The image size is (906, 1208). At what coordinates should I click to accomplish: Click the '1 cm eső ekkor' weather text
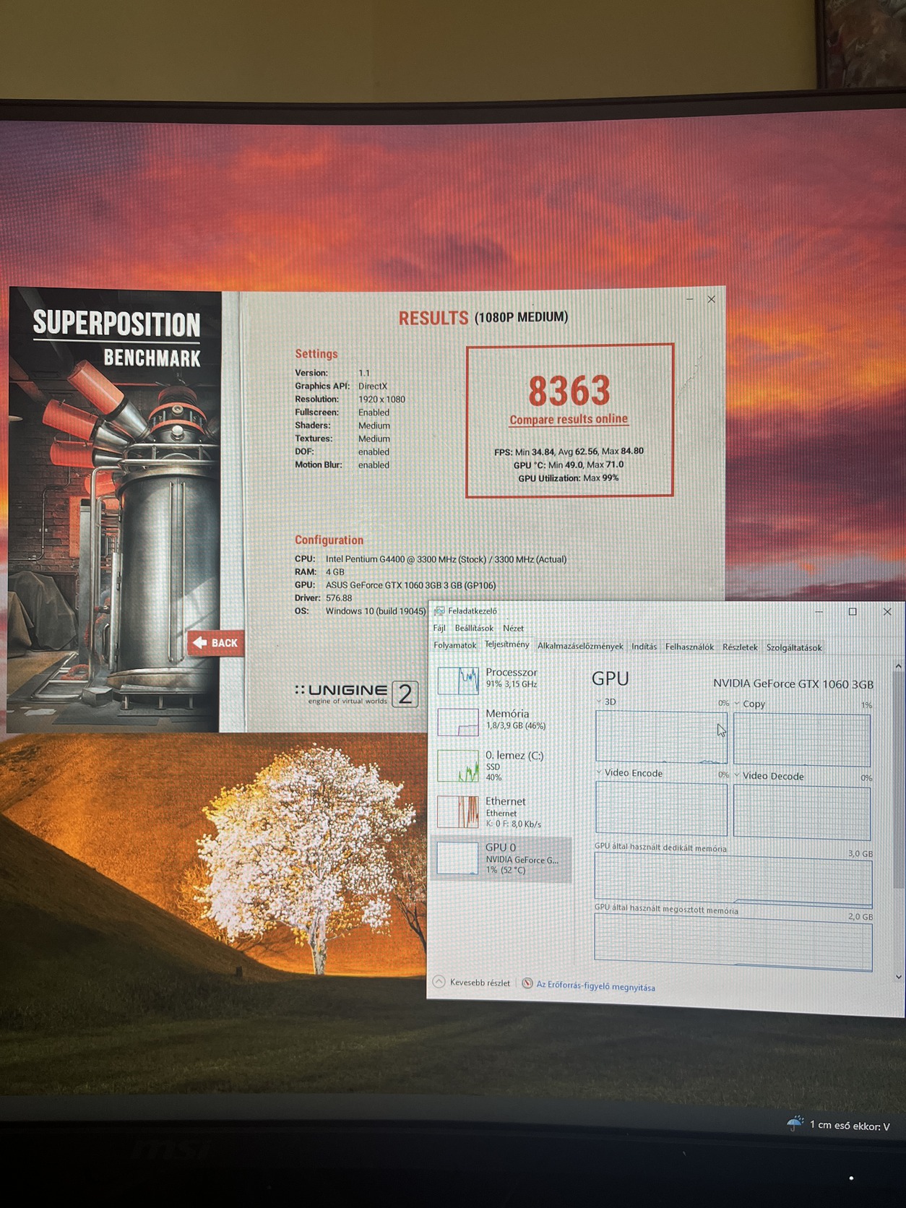(x=850, y=1126)
